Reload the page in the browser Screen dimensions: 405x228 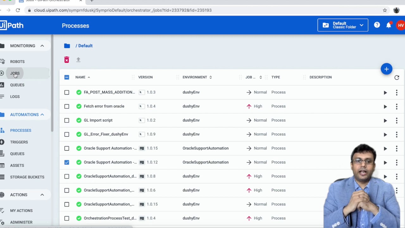(18, 10)
